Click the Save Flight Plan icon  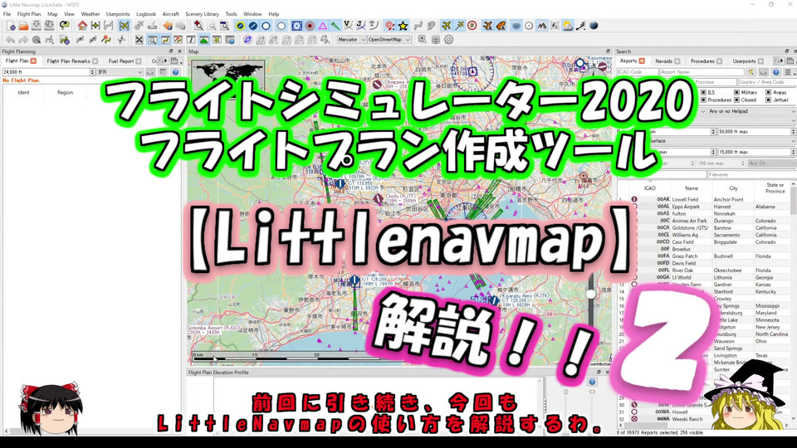[x=36, y=26]
